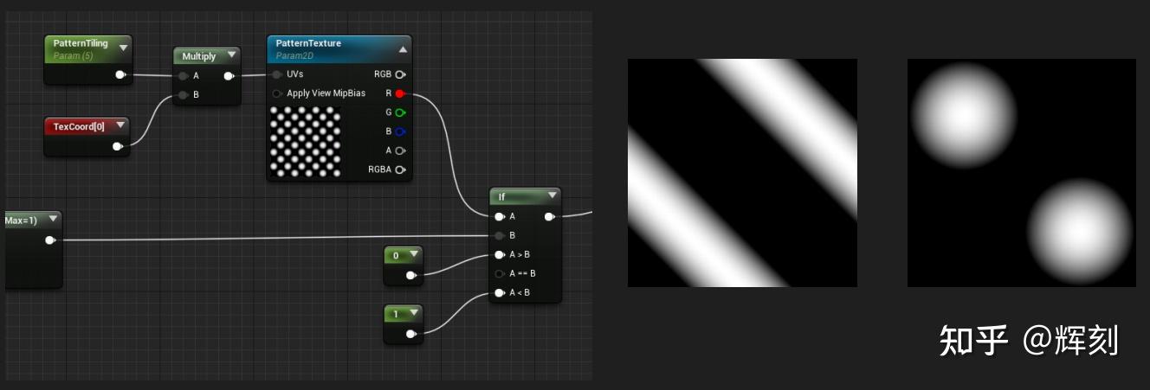The image size is (1150, 390).
Task: Click the diagonal stripes texture image
Action: point(742,173)
